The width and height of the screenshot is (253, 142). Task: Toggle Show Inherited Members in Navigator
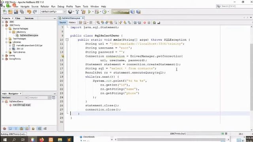4,129
